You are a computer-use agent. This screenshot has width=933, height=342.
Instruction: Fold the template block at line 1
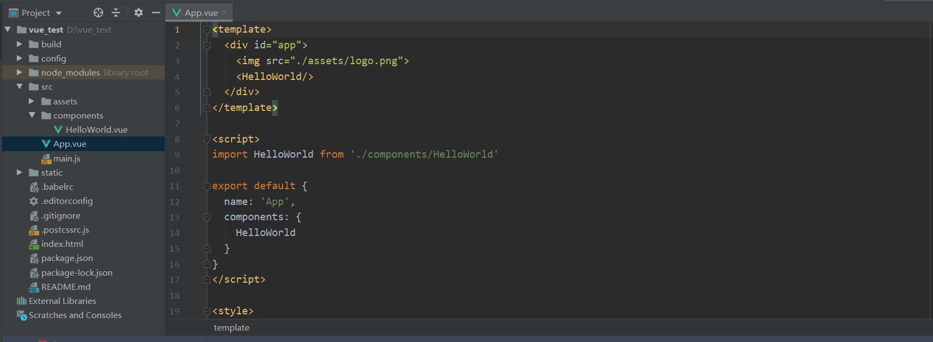tap(207, 29)
